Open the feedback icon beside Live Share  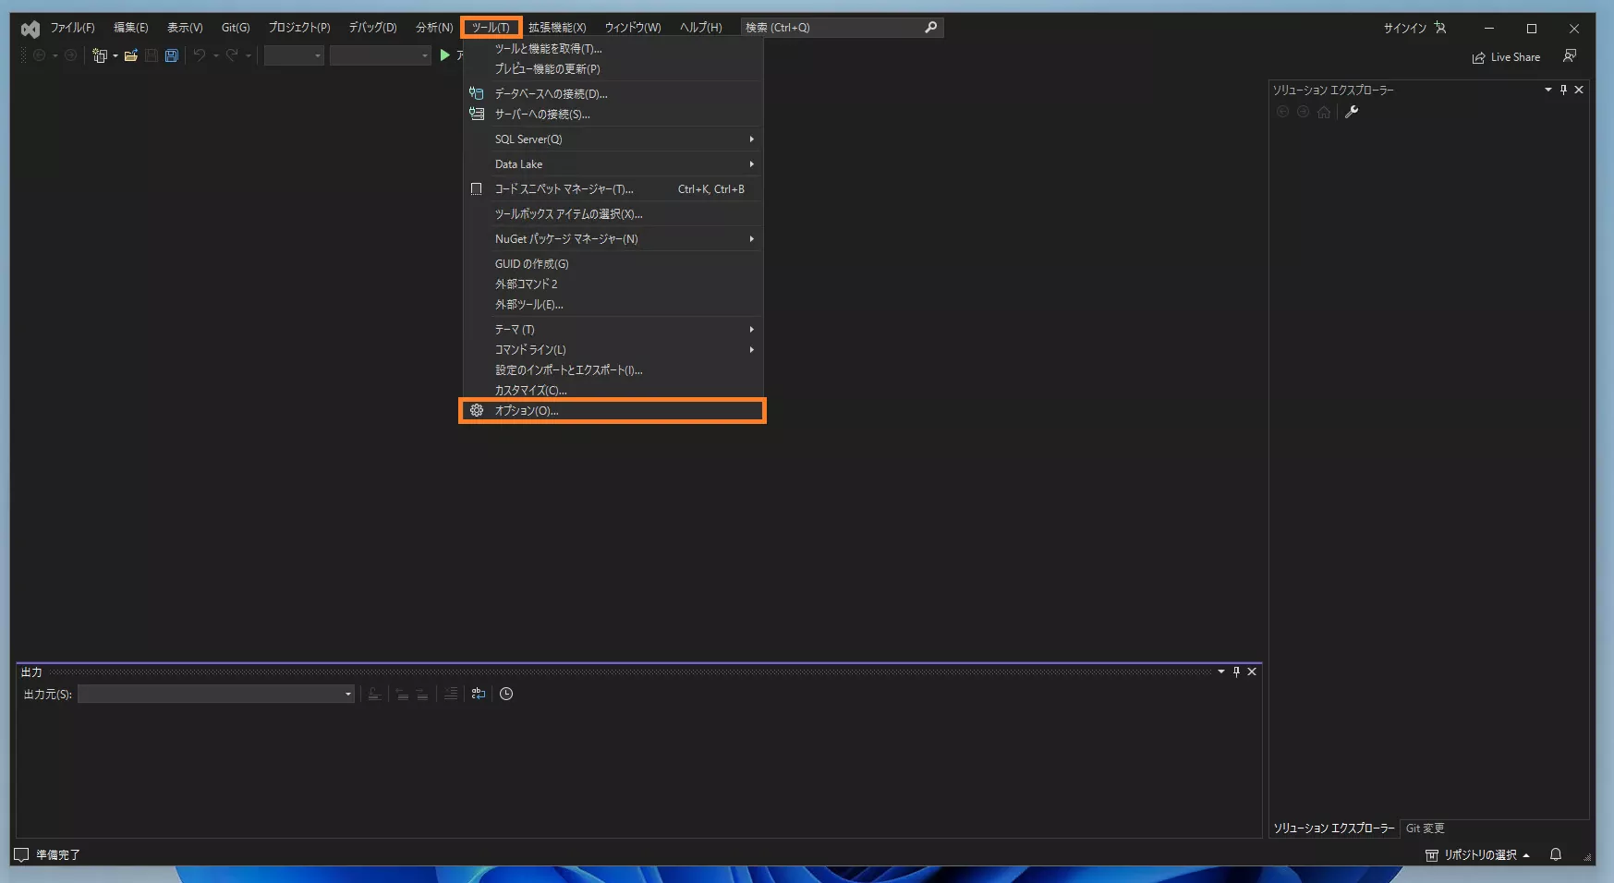1570,56
